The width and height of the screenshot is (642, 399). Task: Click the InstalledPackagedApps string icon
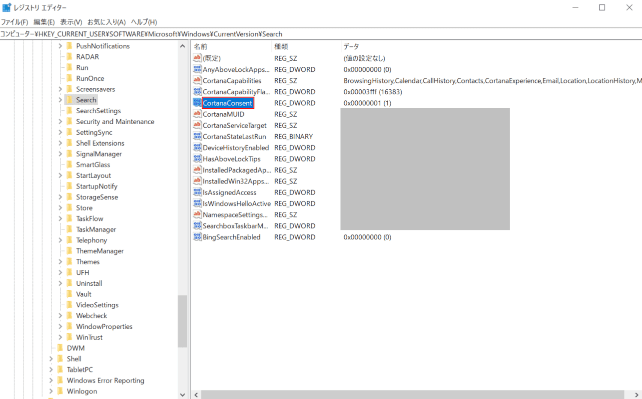coord(197,170)
